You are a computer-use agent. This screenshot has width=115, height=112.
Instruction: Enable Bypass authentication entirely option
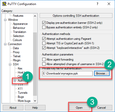44,27
